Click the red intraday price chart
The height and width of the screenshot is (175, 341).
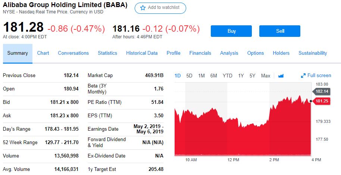pyautogui.click(x=243, y=138)
